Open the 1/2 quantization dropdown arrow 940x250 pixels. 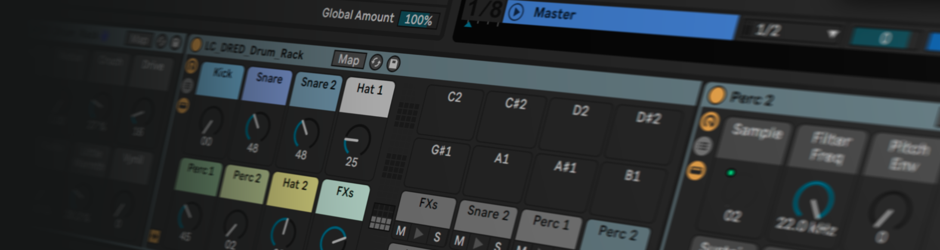click(833, 34)
